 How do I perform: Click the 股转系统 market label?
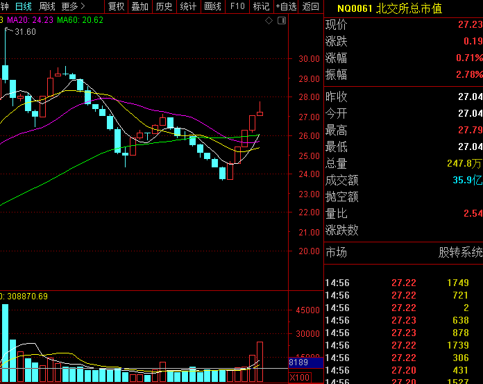[x=461, y=252]
